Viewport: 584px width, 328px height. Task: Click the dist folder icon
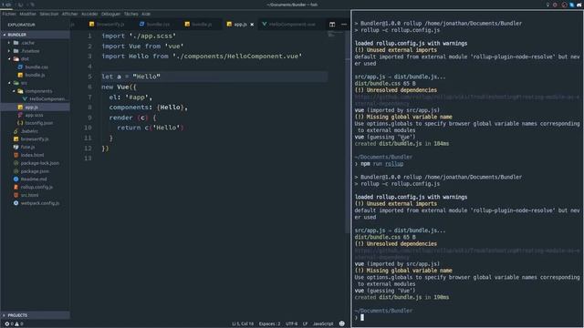[x=16, y=58]
